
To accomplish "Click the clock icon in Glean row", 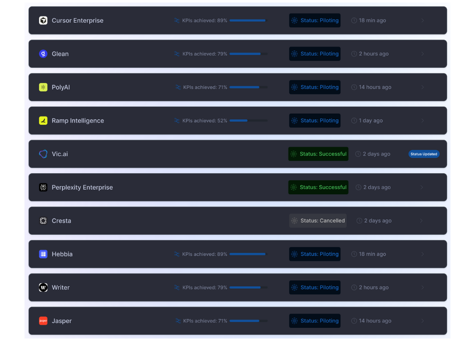I will [x=354, y=54].
